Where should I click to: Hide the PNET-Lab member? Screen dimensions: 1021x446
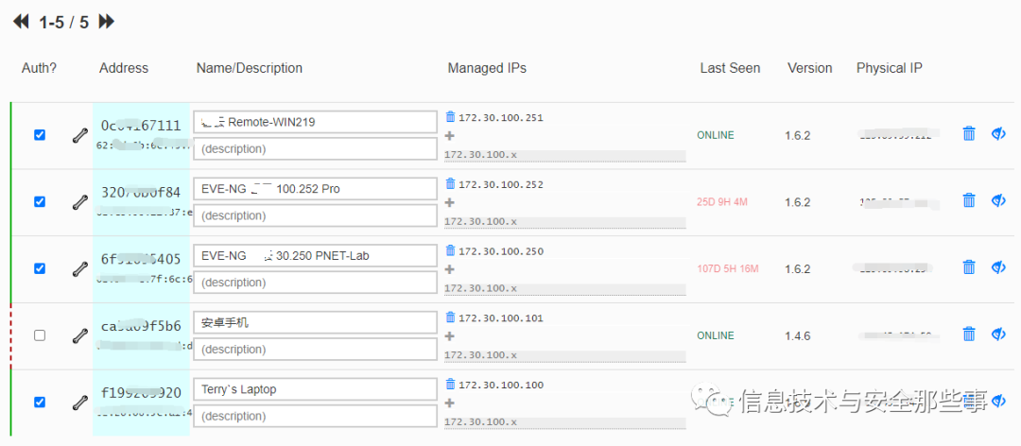tap(998, 268)
